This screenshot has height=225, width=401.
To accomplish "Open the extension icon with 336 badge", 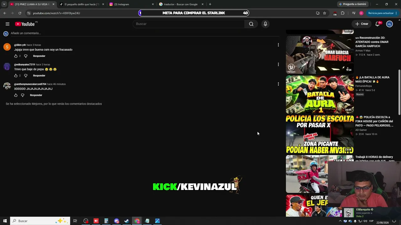I will [335, 13].
